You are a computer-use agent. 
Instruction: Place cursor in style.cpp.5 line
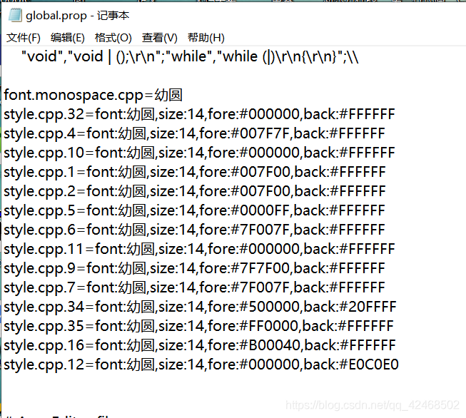click(x=194, y=210)
